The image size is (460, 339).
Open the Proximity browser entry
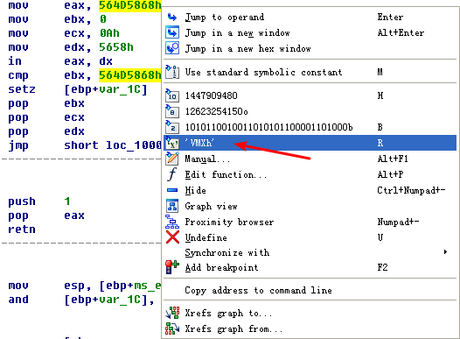pyautogui.click(x=310, y=222)
